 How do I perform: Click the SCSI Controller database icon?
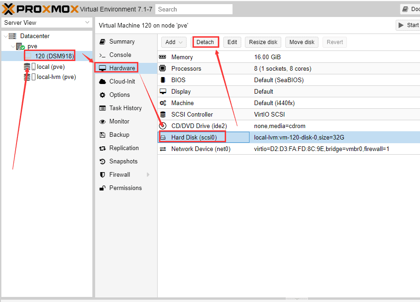click(163, 114)
